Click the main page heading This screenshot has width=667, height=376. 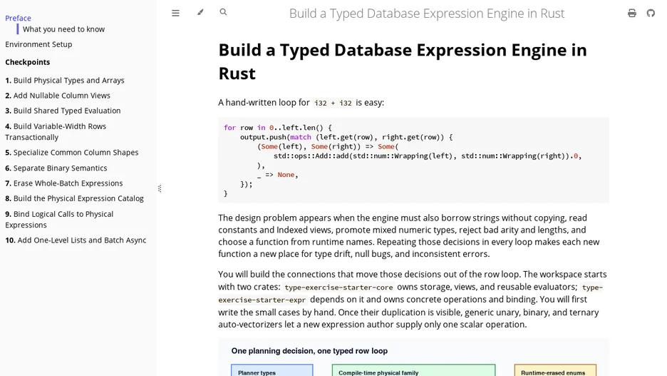[x=403, y=62]
